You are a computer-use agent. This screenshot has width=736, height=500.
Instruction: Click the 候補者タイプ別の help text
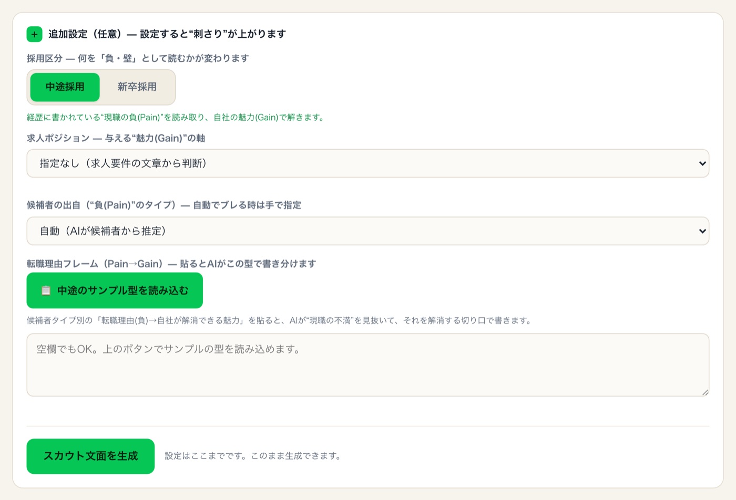[280, 320]
